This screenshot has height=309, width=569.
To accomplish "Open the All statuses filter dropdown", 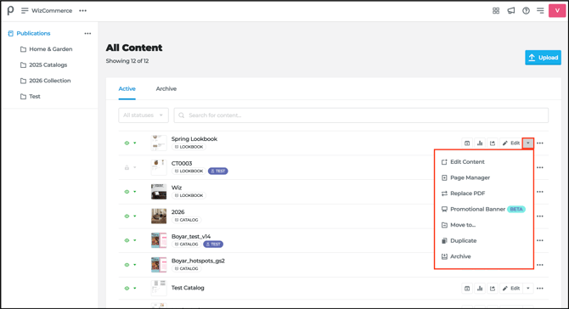I will coord(144,115).
